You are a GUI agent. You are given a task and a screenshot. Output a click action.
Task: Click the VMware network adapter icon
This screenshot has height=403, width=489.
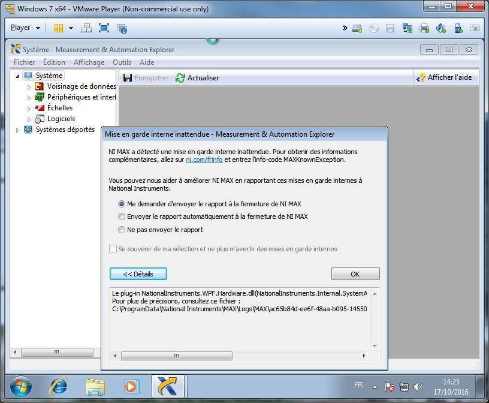[407, 28]
